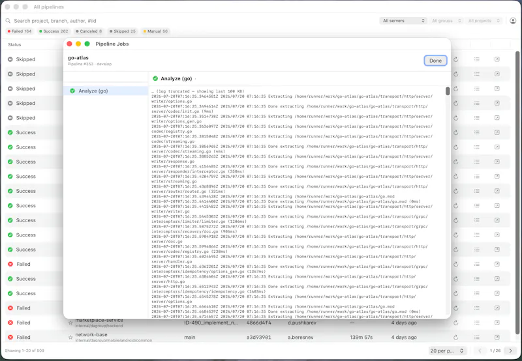
Task: Click the Analyze (go) log header title
Action: [176, 78]
